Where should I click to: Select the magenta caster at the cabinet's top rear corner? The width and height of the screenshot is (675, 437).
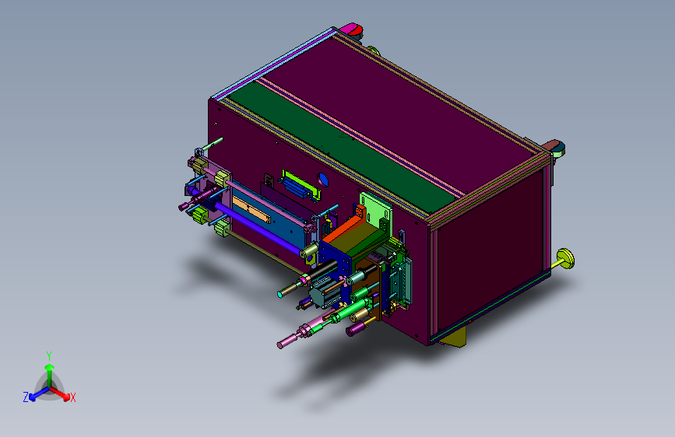[x=352, y=30]
